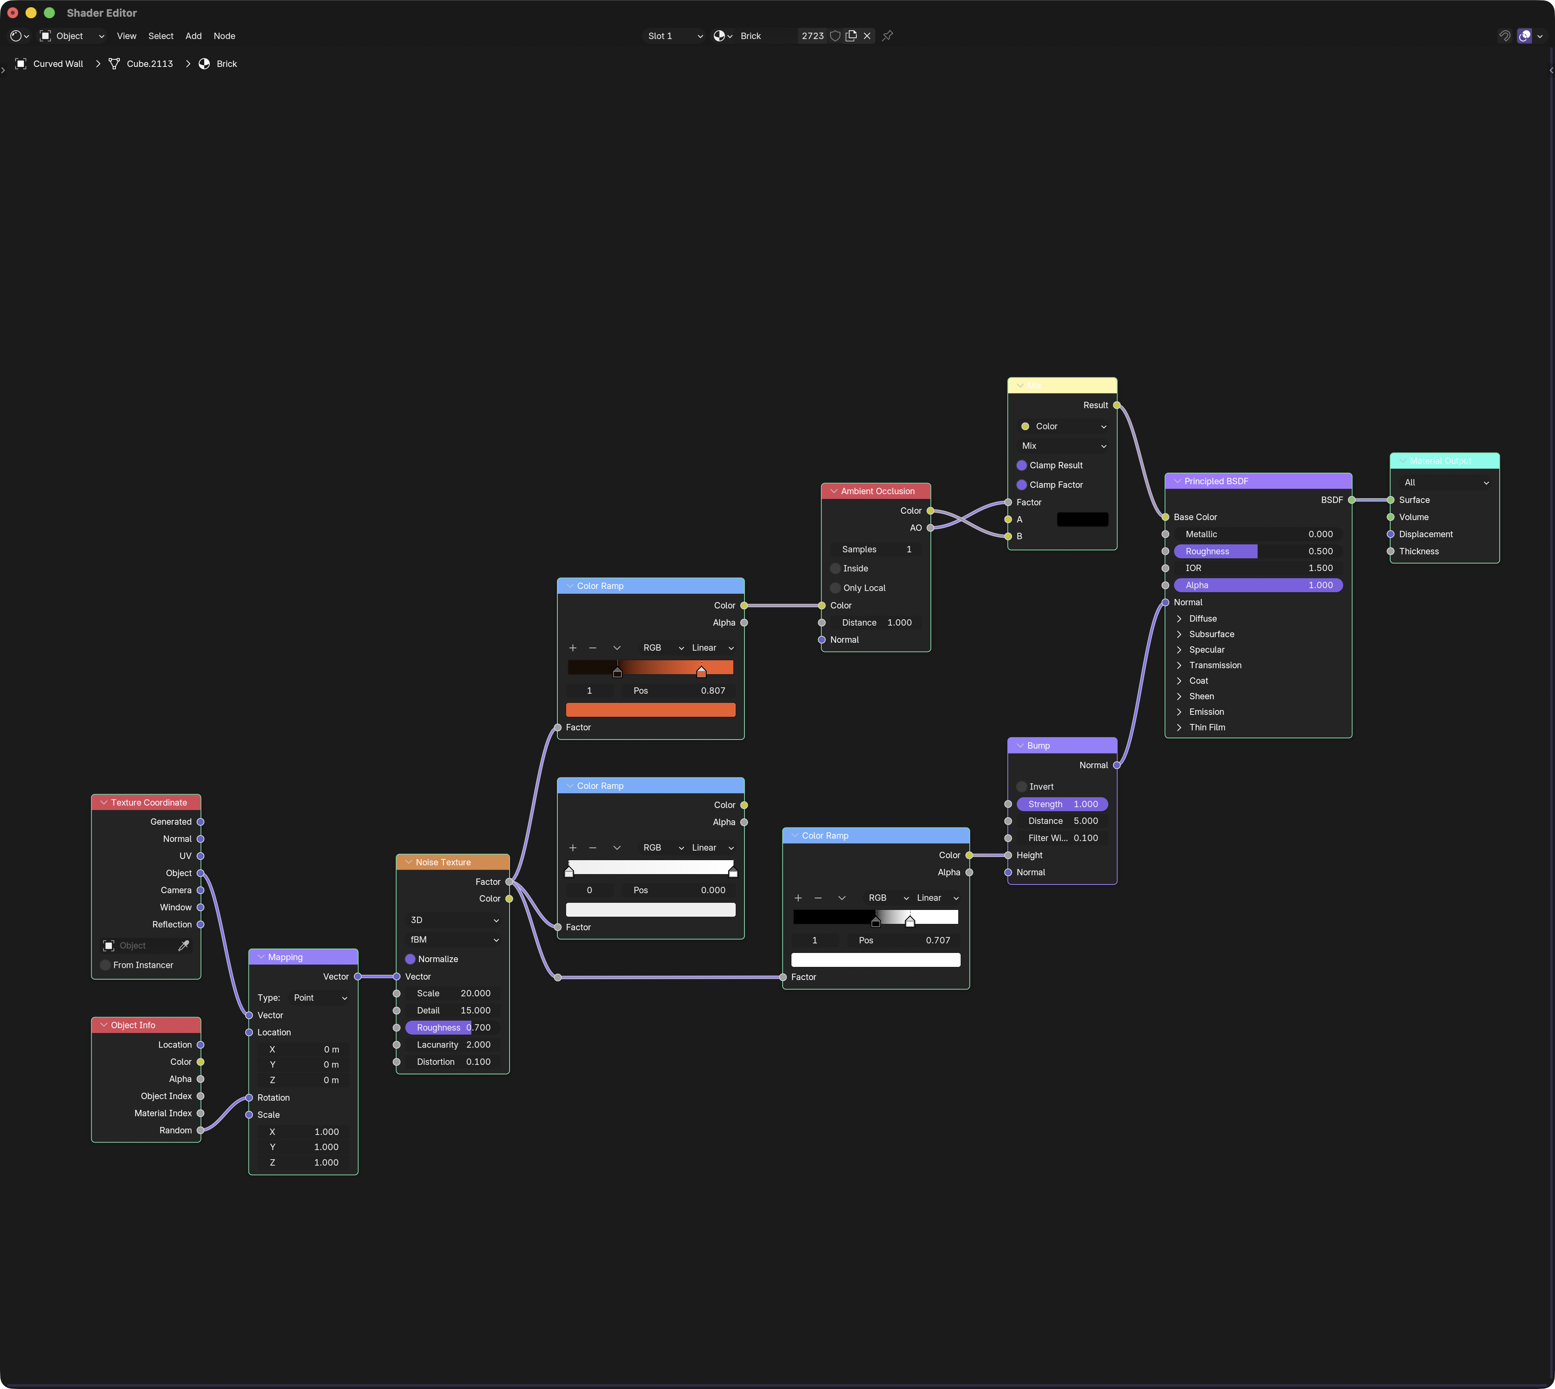Collapse the Principled BSDF node

click(1177, 481)
